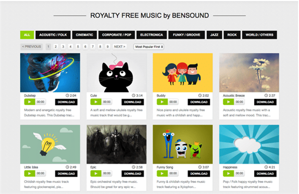
Task: Download the Dubstep track
Action: pos(66,102)
